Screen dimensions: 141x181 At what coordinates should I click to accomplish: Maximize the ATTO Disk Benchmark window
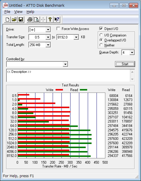(124, 5)
